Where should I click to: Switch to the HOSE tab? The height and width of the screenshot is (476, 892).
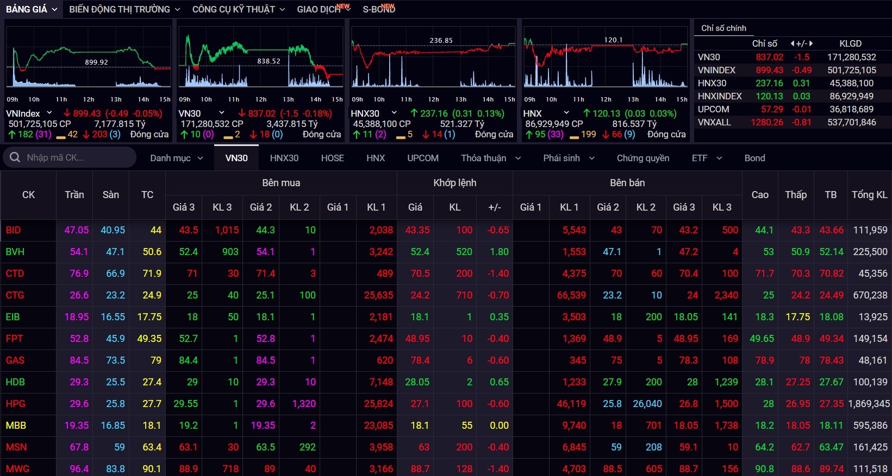click(x=332, y=158)
